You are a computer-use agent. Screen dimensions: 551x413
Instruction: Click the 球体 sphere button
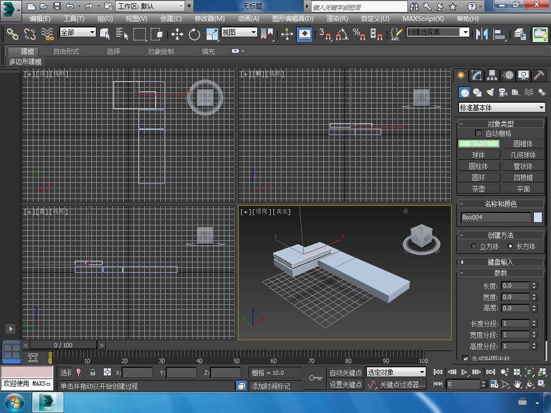[478, 155]
